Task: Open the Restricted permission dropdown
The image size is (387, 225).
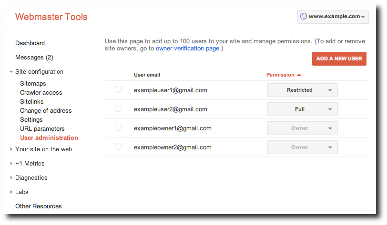Action: click(x=302, y=90)
